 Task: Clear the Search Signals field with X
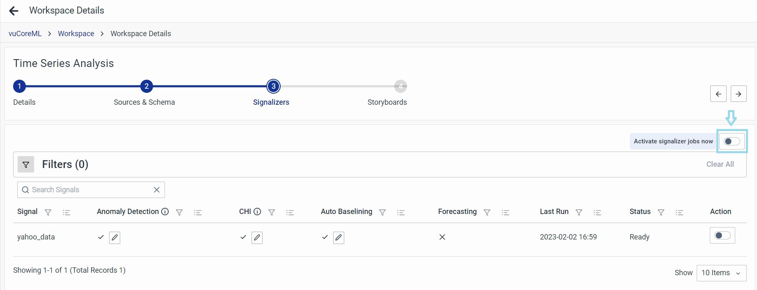tap(157, 190)
